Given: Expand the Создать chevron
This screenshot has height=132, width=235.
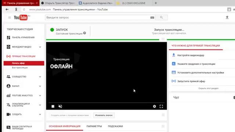Looking at the screenshot, I should pyautogui.click(x=40, y=114).
